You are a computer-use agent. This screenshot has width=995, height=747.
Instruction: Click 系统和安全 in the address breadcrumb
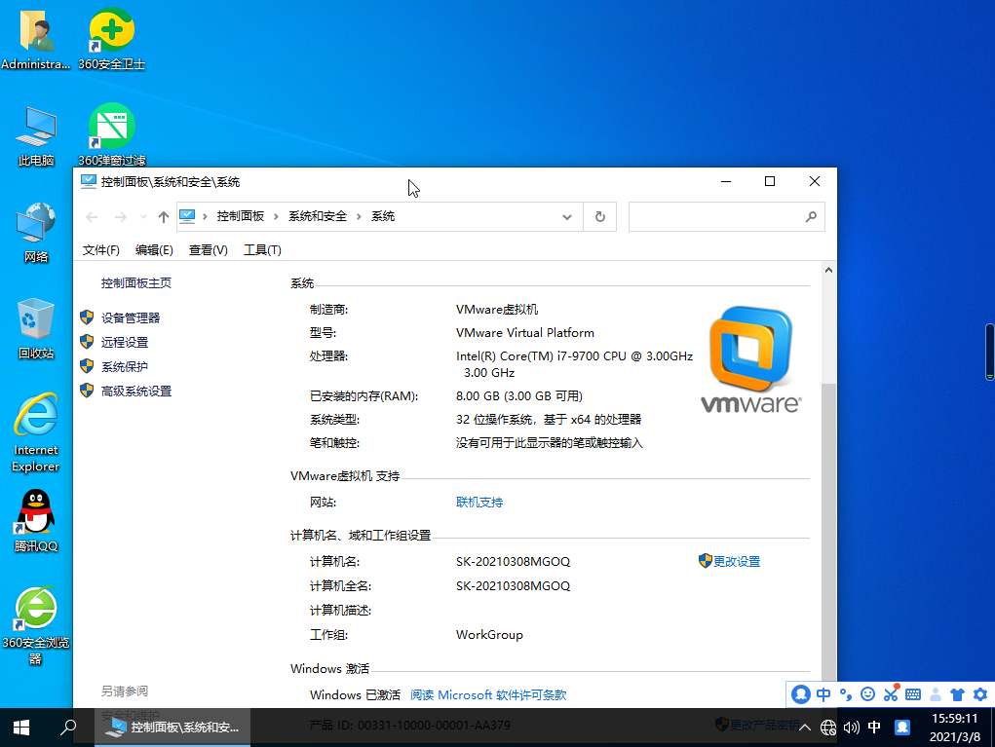coord(318,216)
